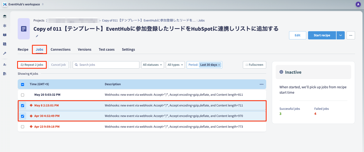364x152 pixels.
Task: Click the Description column header
Action: (113, 84)
